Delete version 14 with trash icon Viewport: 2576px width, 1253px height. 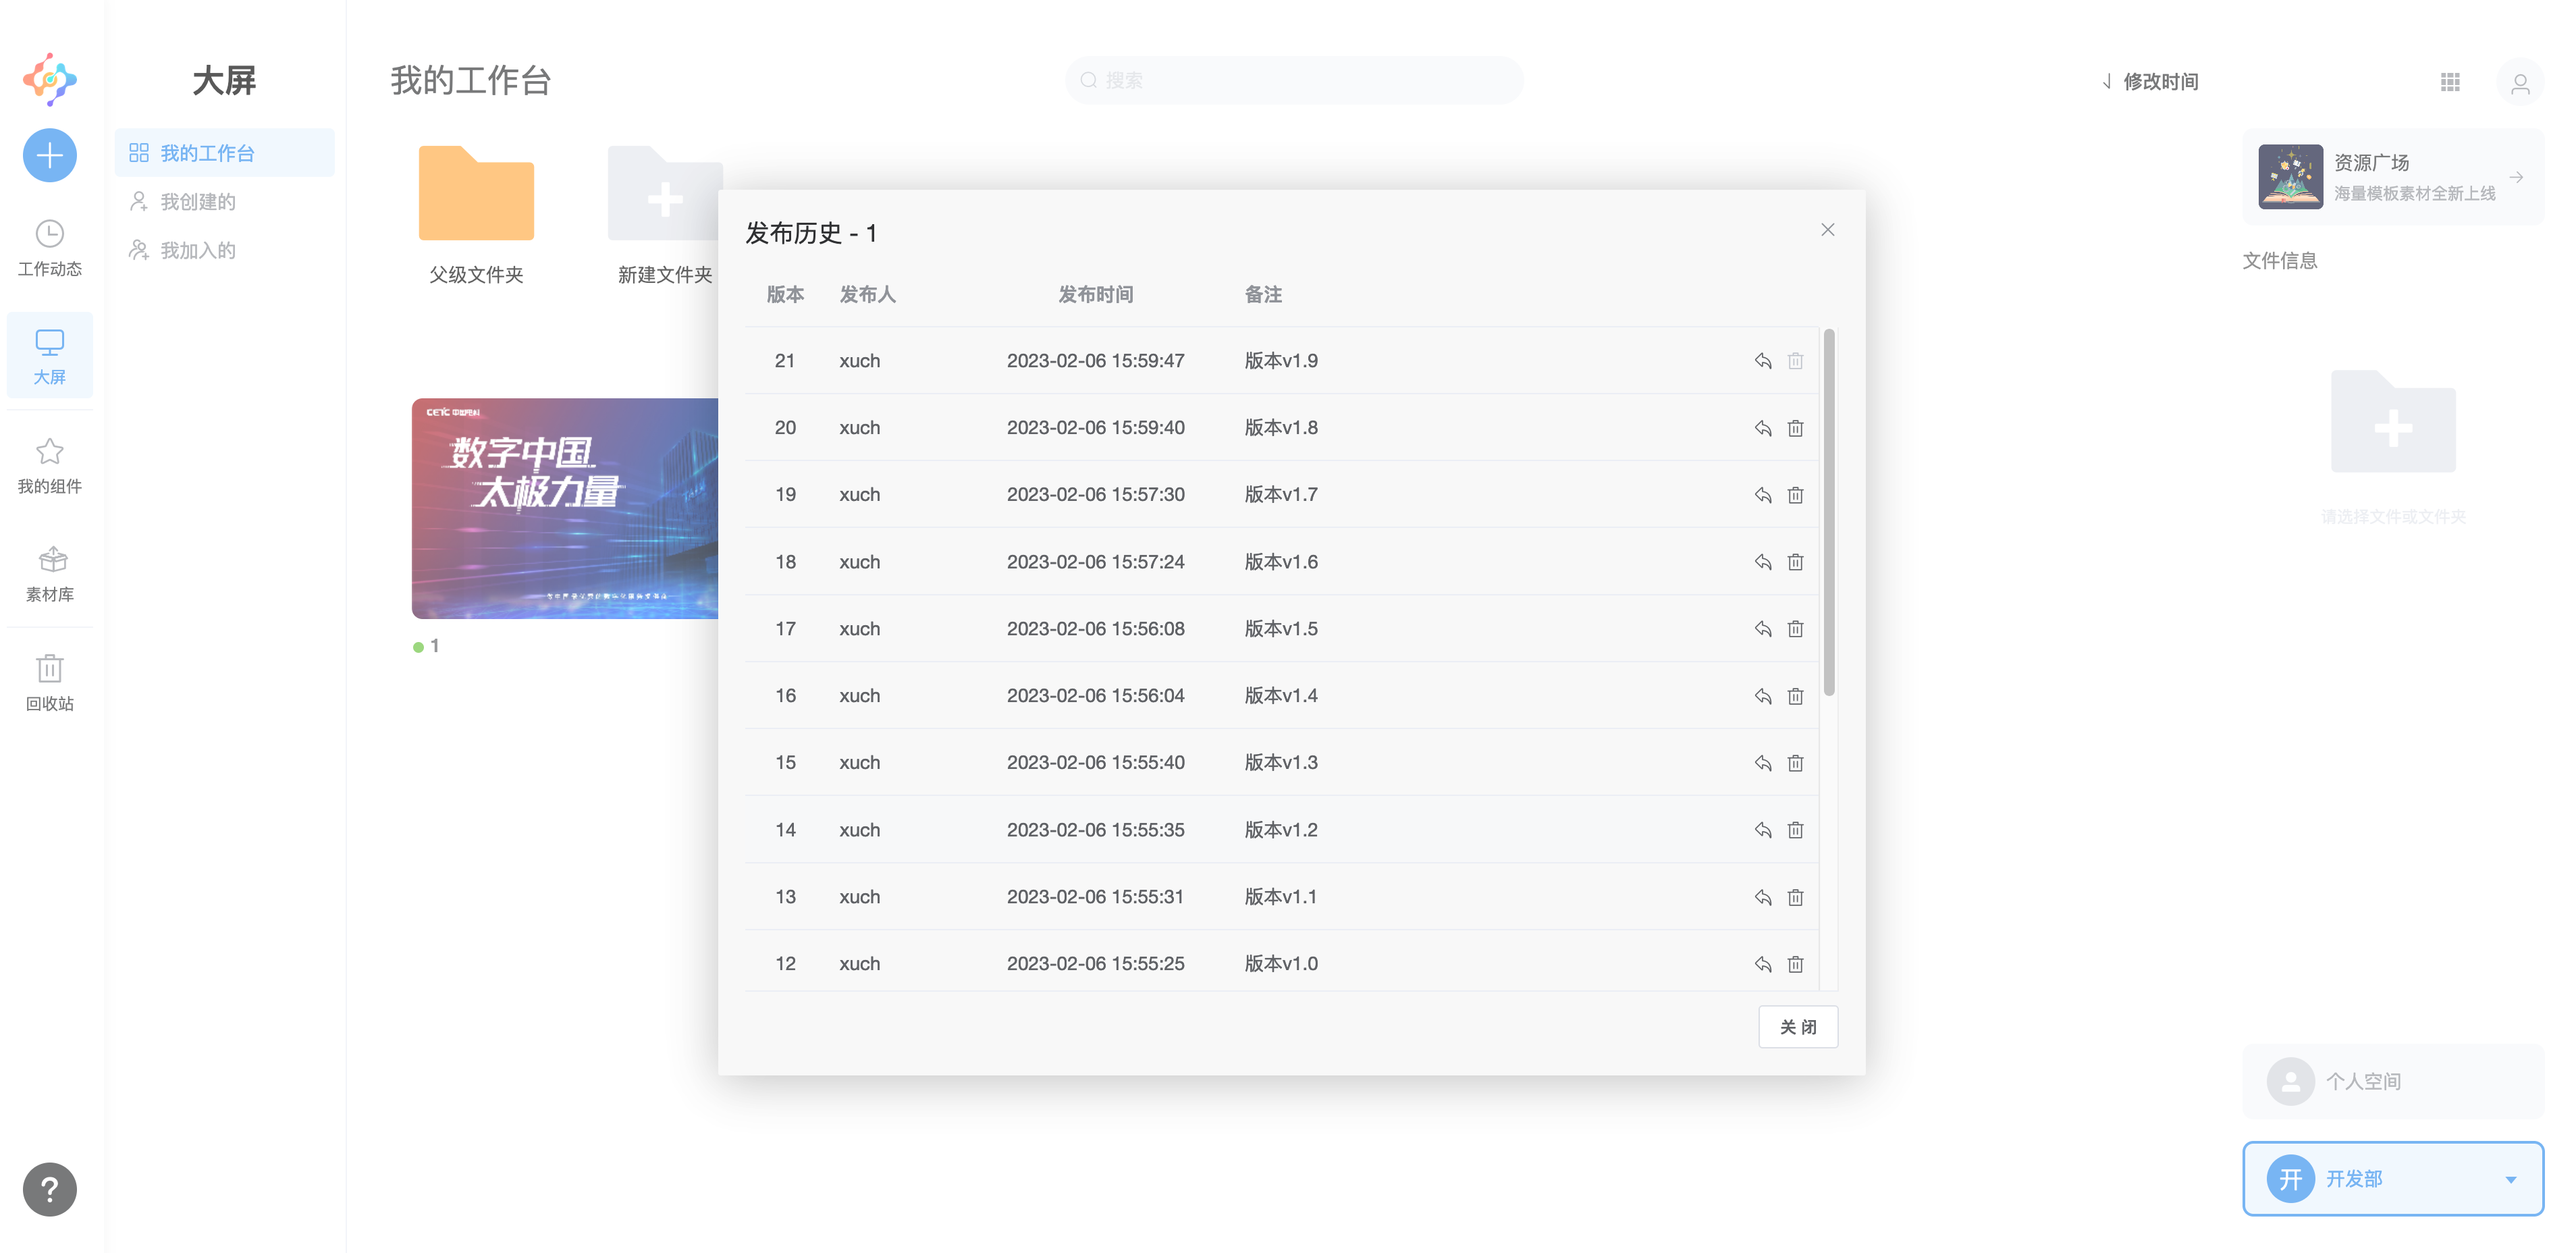[1796, 830]
